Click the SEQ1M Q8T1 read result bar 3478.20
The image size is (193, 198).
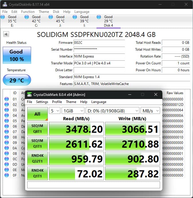[x=76, y=129]
